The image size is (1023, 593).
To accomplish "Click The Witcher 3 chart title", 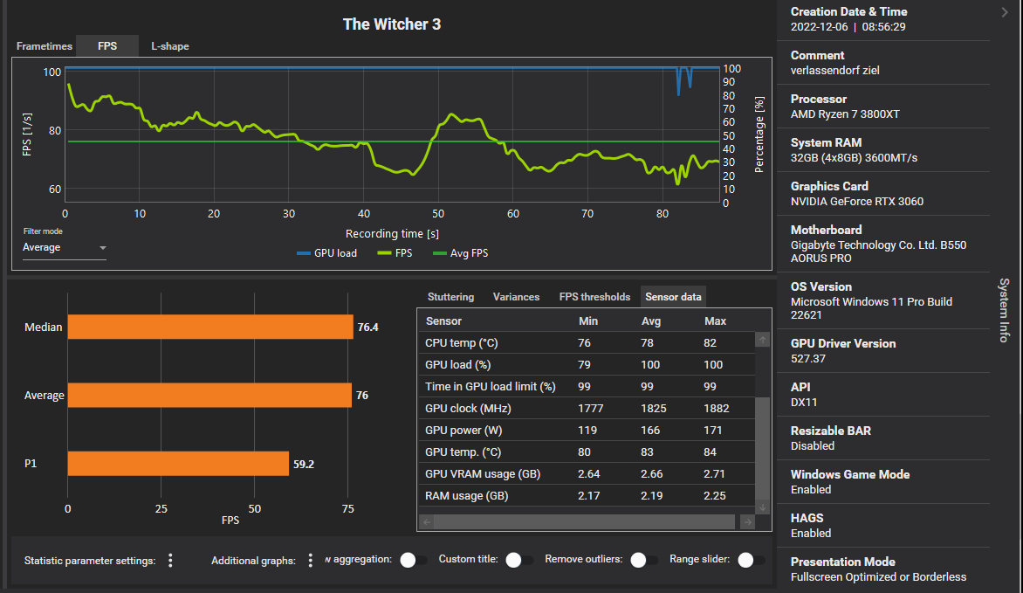I will pos(392,24).
